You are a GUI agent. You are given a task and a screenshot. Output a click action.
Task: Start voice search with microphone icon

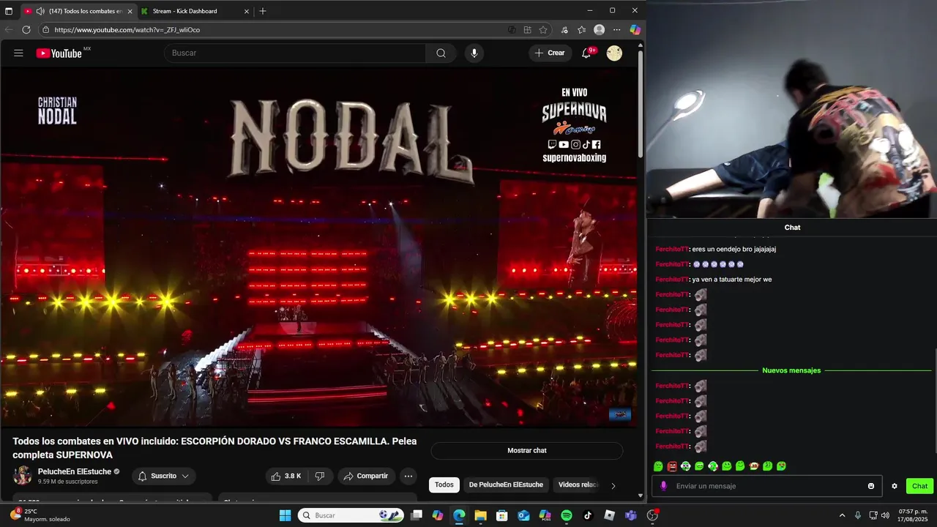click(x=474, y=53)
